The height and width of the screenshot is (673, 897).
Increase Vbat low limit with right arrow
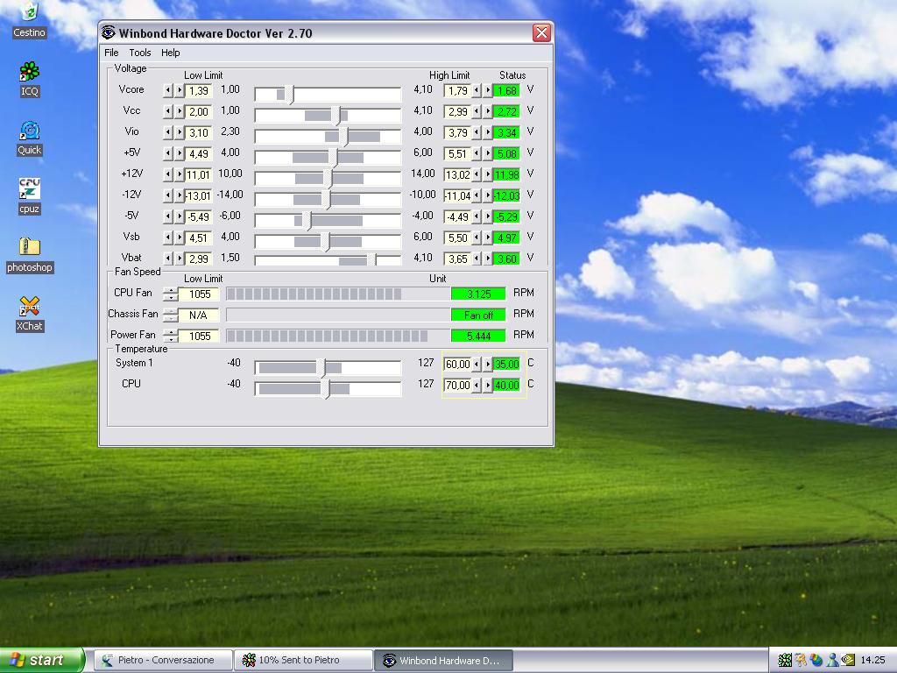point(179,259)
